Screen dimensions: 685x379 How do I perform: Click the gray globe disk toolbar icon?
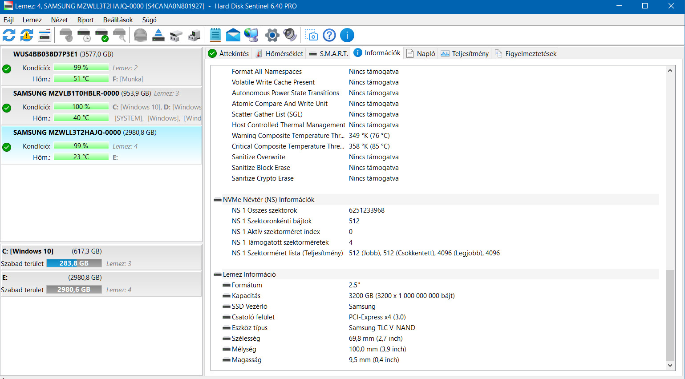tap(141, 35)
